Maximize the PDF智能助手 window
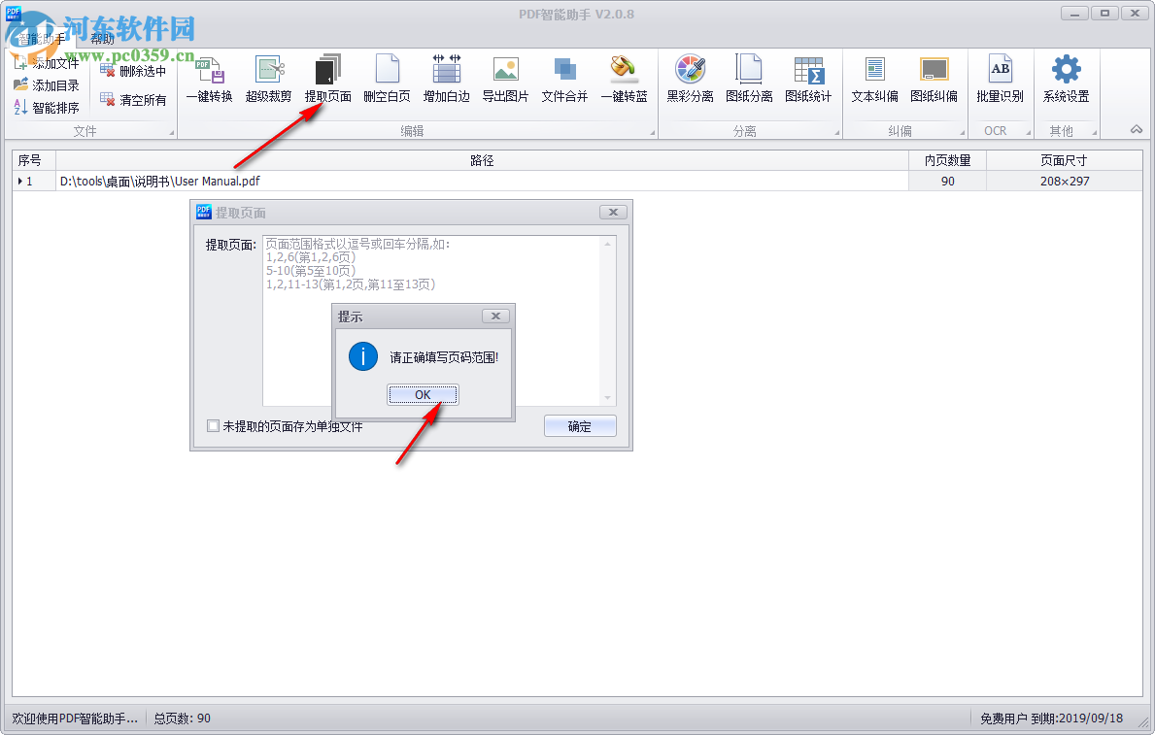This screenshot has height=735, width=1155. (1104, 14)
